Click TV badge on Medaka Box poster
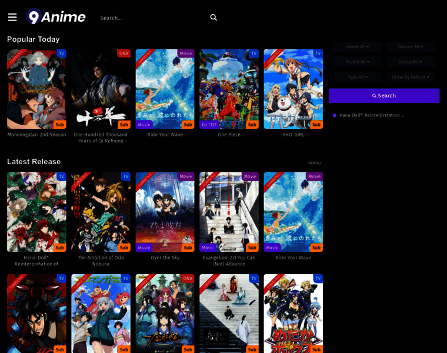 pyautogui.click(x=318, y=279)
